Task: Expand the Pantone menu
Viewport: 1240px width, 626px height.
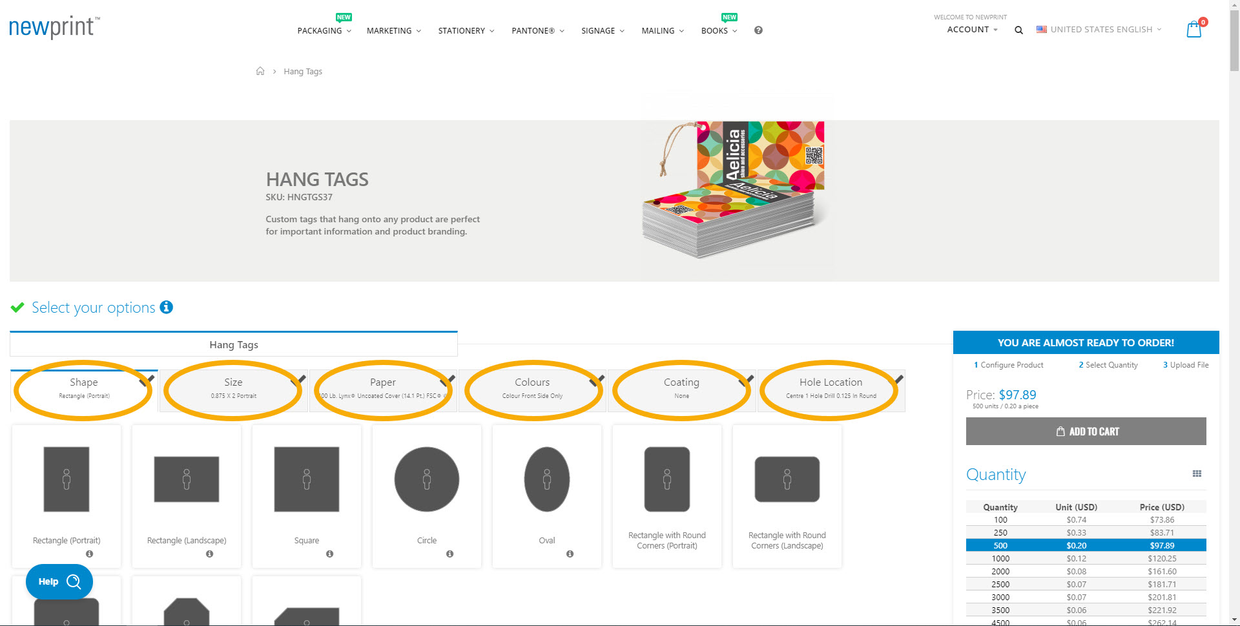Action: point(538,30)
